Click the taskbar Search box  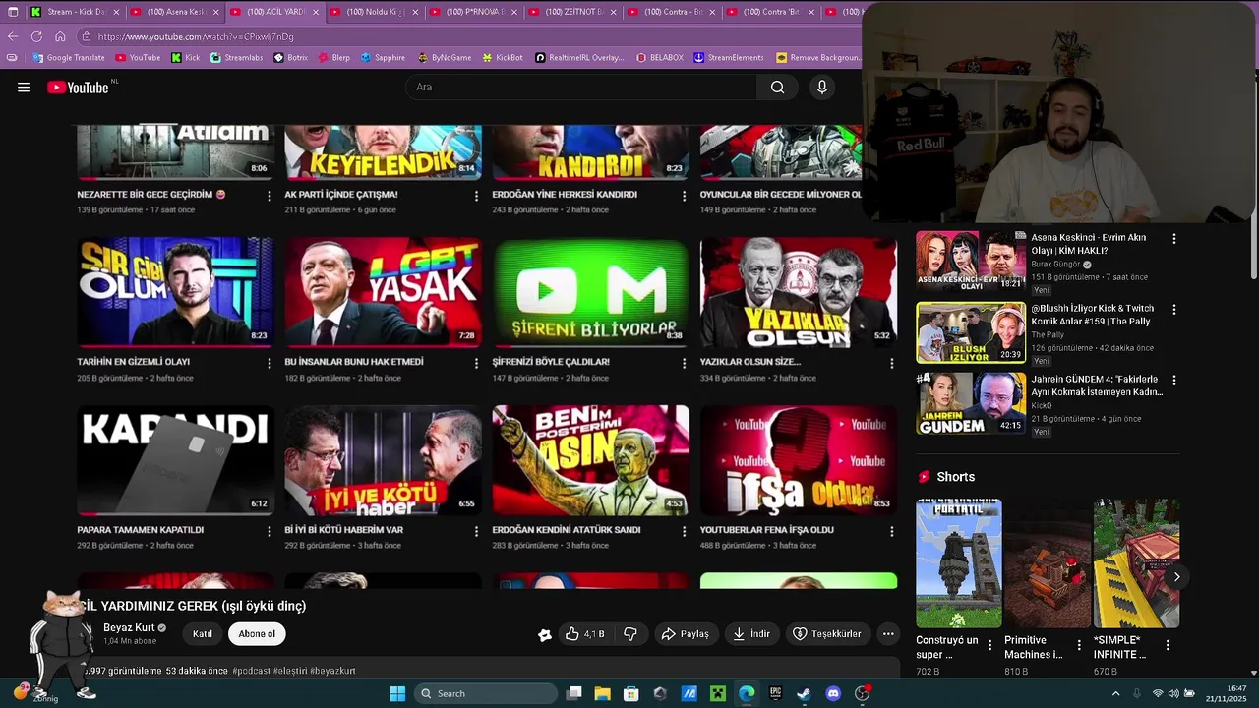(486, 694)
